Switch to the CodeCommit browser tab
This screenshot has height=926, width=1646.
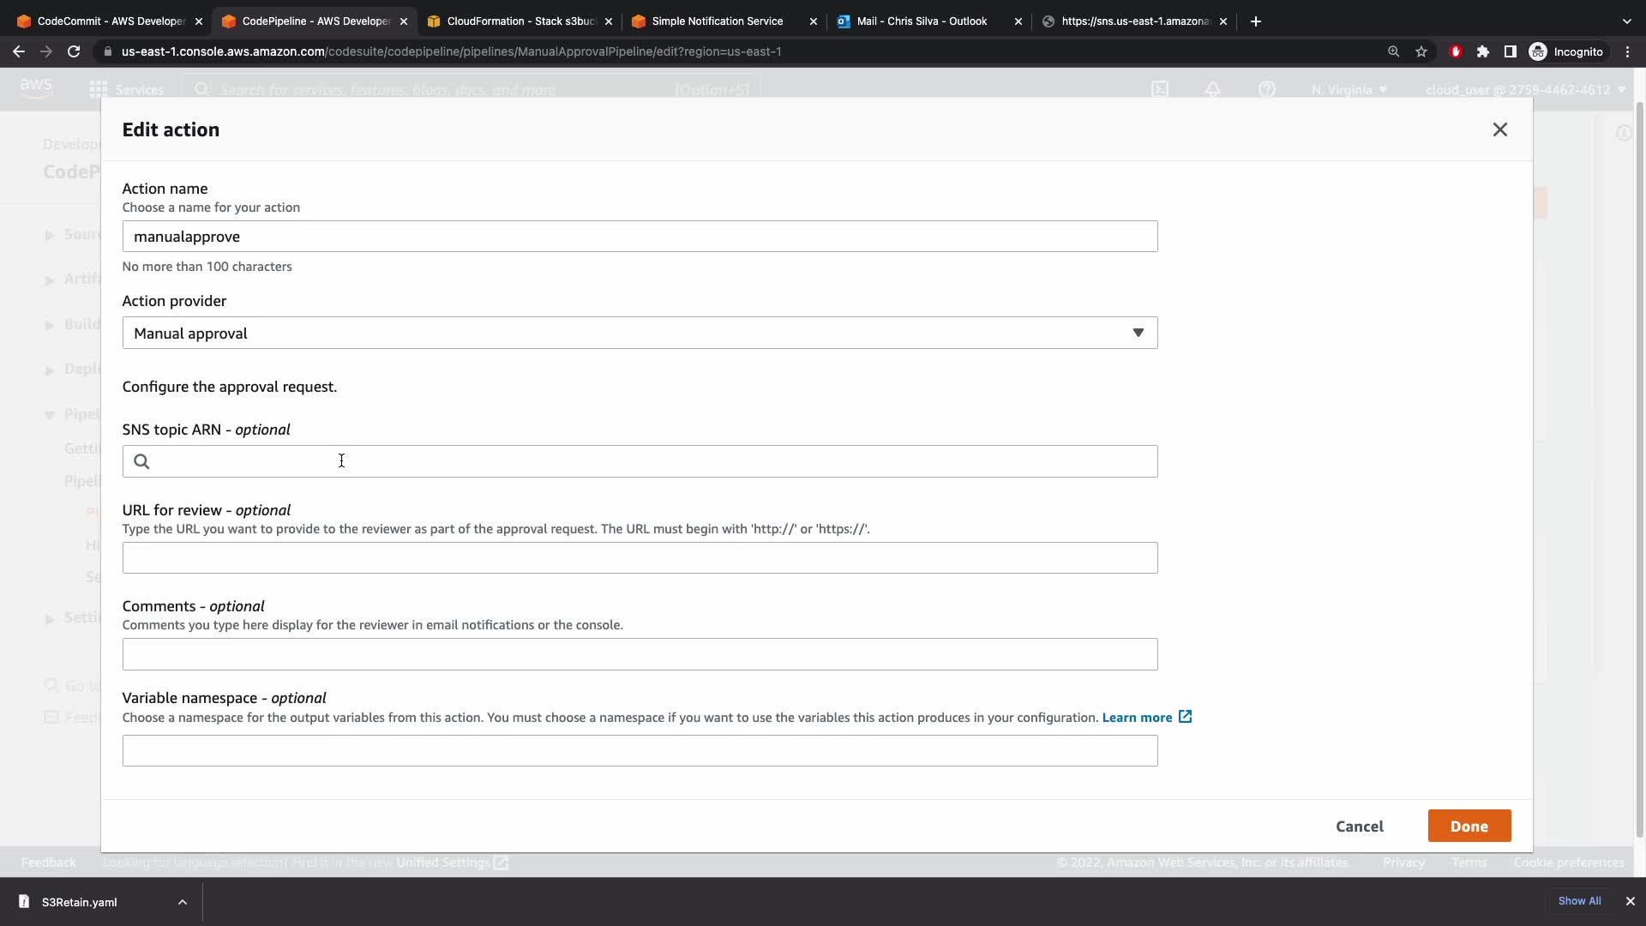click(110, 21)
